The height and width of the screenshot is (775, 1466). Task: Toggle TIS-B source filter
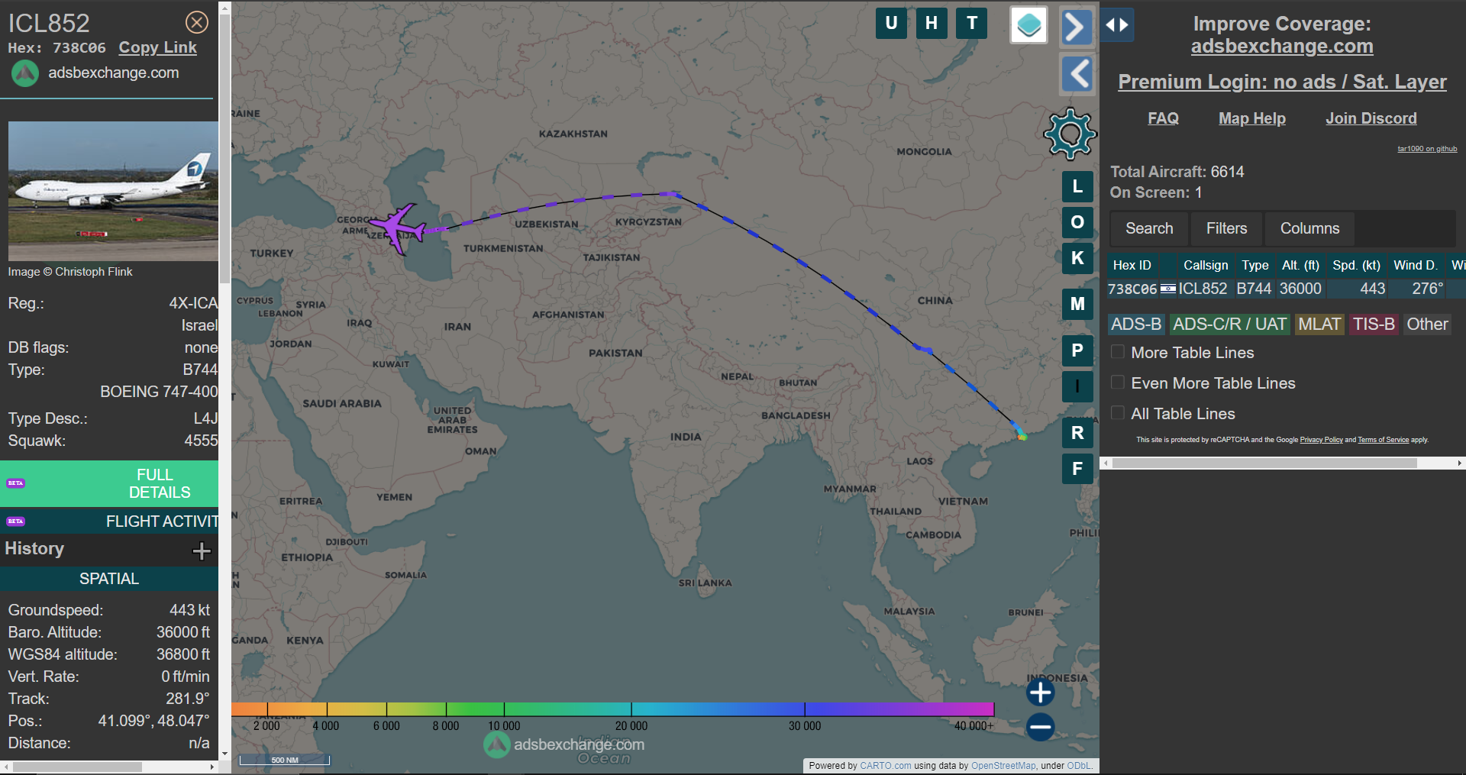click(1374, 325)
